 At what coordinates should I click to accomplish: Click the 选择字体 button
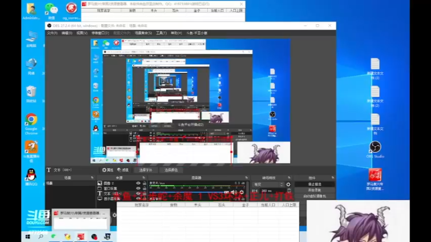point(145,170)
